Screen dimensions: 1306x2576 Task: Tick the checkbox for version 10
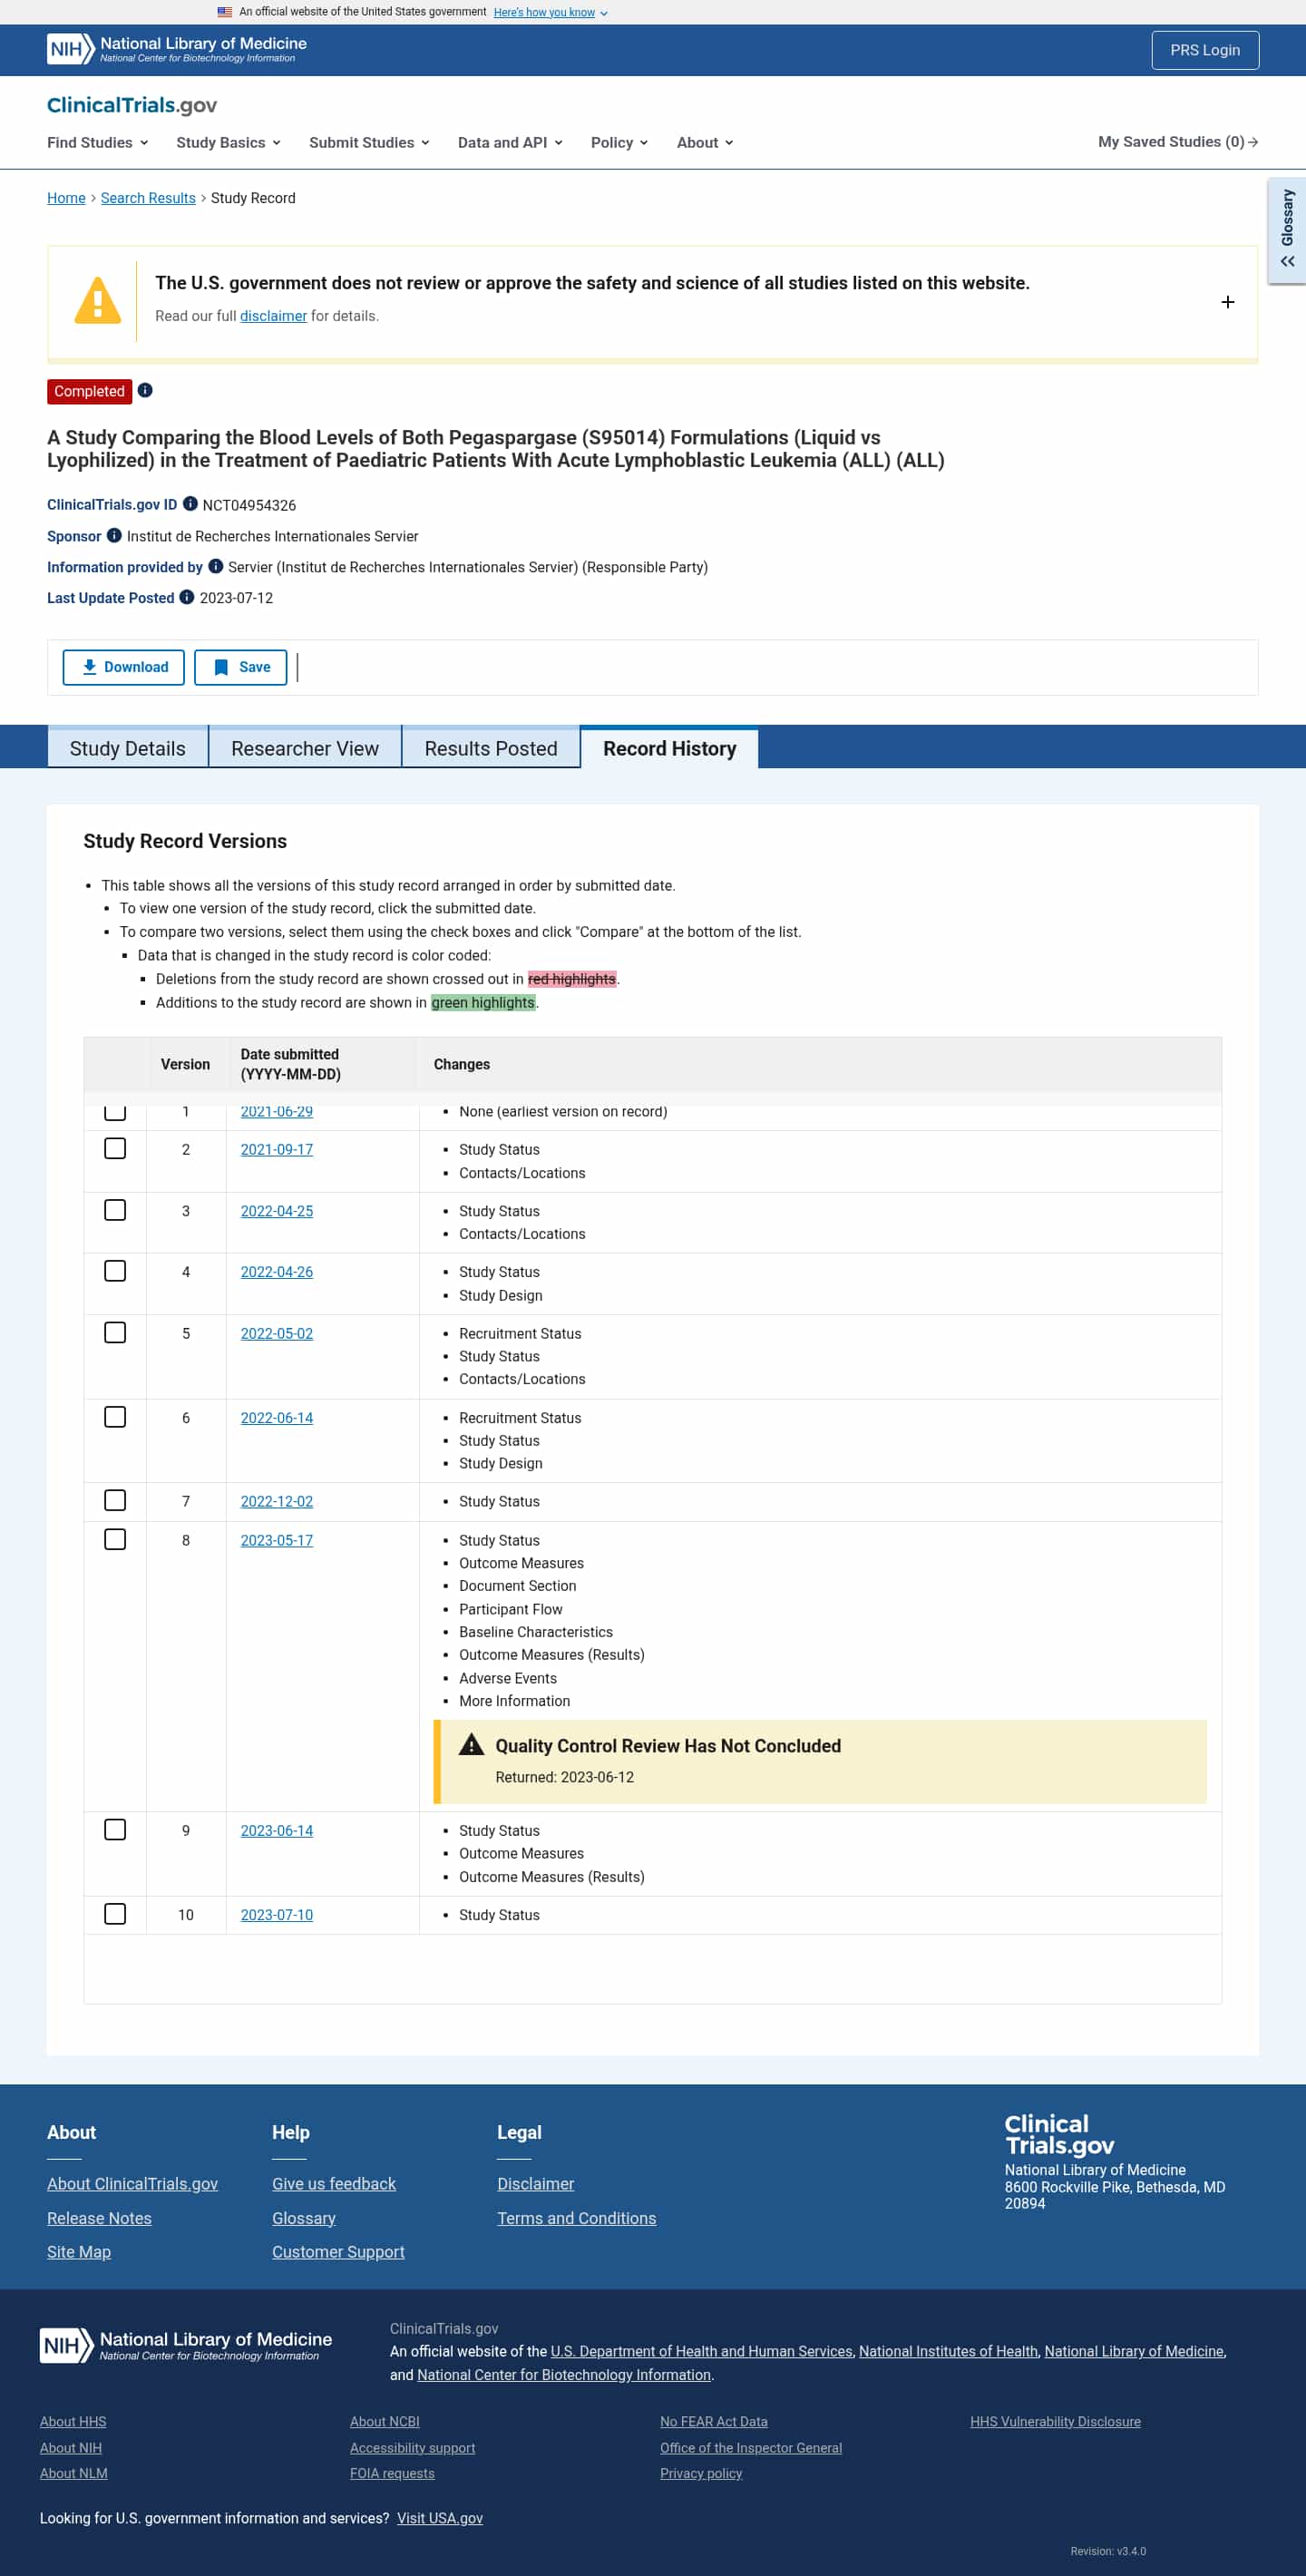115,1913
